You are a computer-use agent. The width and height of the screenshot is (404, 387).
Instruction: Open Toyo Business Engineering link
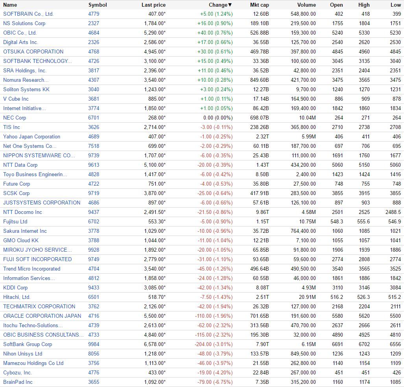[35, 175]
